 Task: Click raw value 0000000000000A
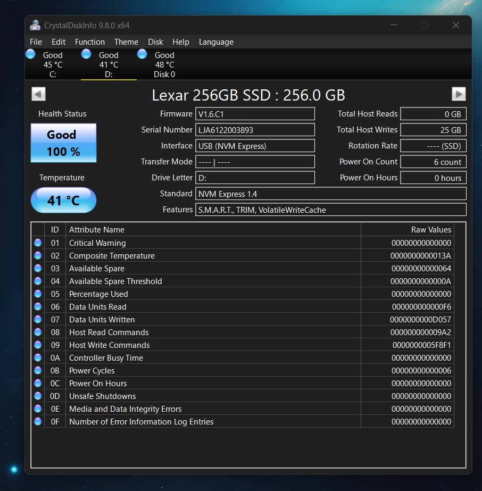421,281
